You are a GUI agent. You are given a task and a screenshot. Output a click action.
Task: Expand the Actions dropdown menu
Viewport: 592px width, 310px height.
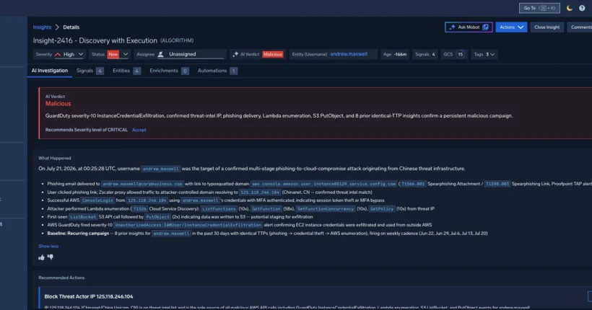511,27
